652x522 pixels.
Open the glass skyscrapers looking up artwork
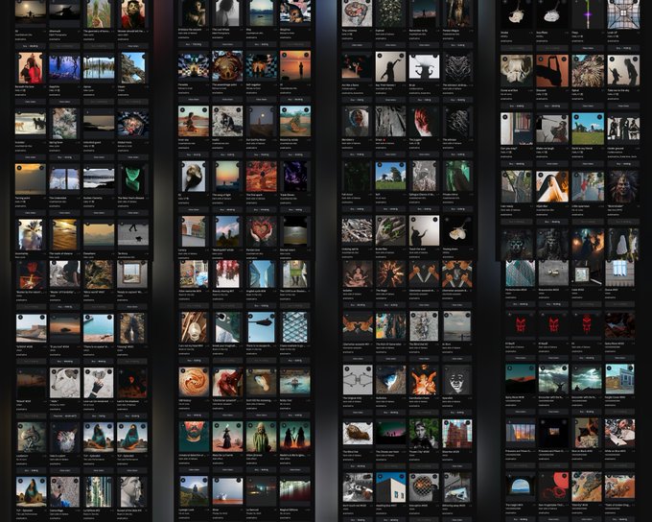click(x=261, y=273)
